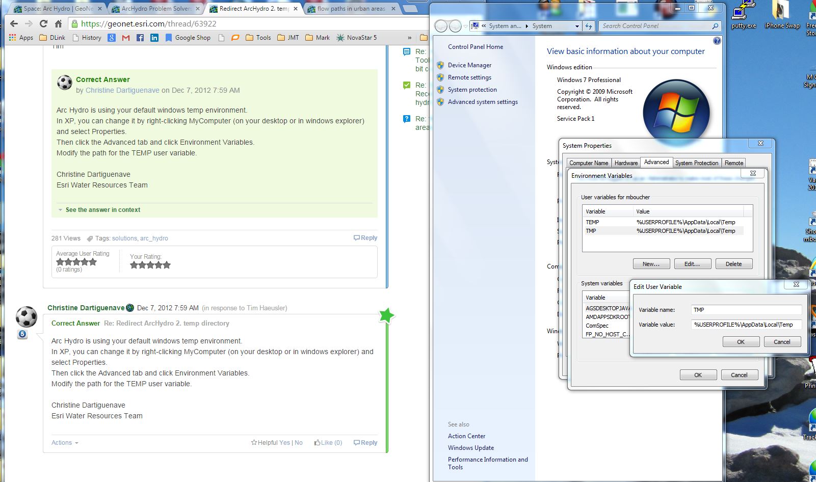The image size is (816, 482).
Task: Close the Redirect ArcHydro tab
Action: (296, 9)
